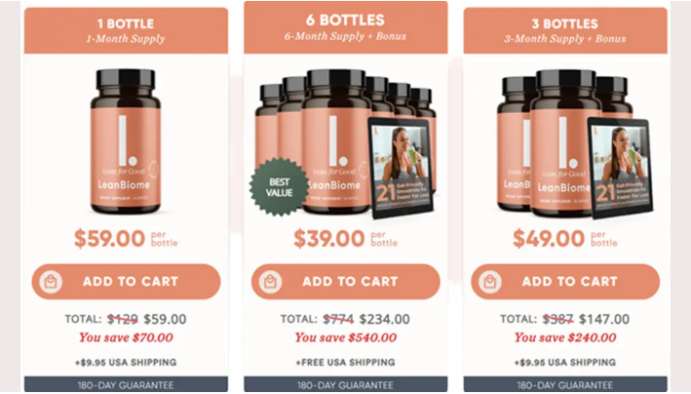This screenshot has width=691, height=394.
Task: Select the six-bottle bundle product image
Action: click(x=344, y=143)
